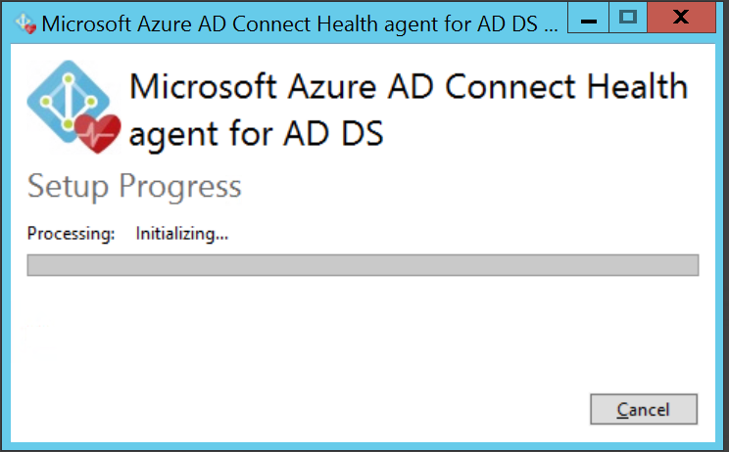Click the 'Microsoft Azure AD Connect Health' heading line
This screenshot has width=729, height=452.
(x=409, y=86)
